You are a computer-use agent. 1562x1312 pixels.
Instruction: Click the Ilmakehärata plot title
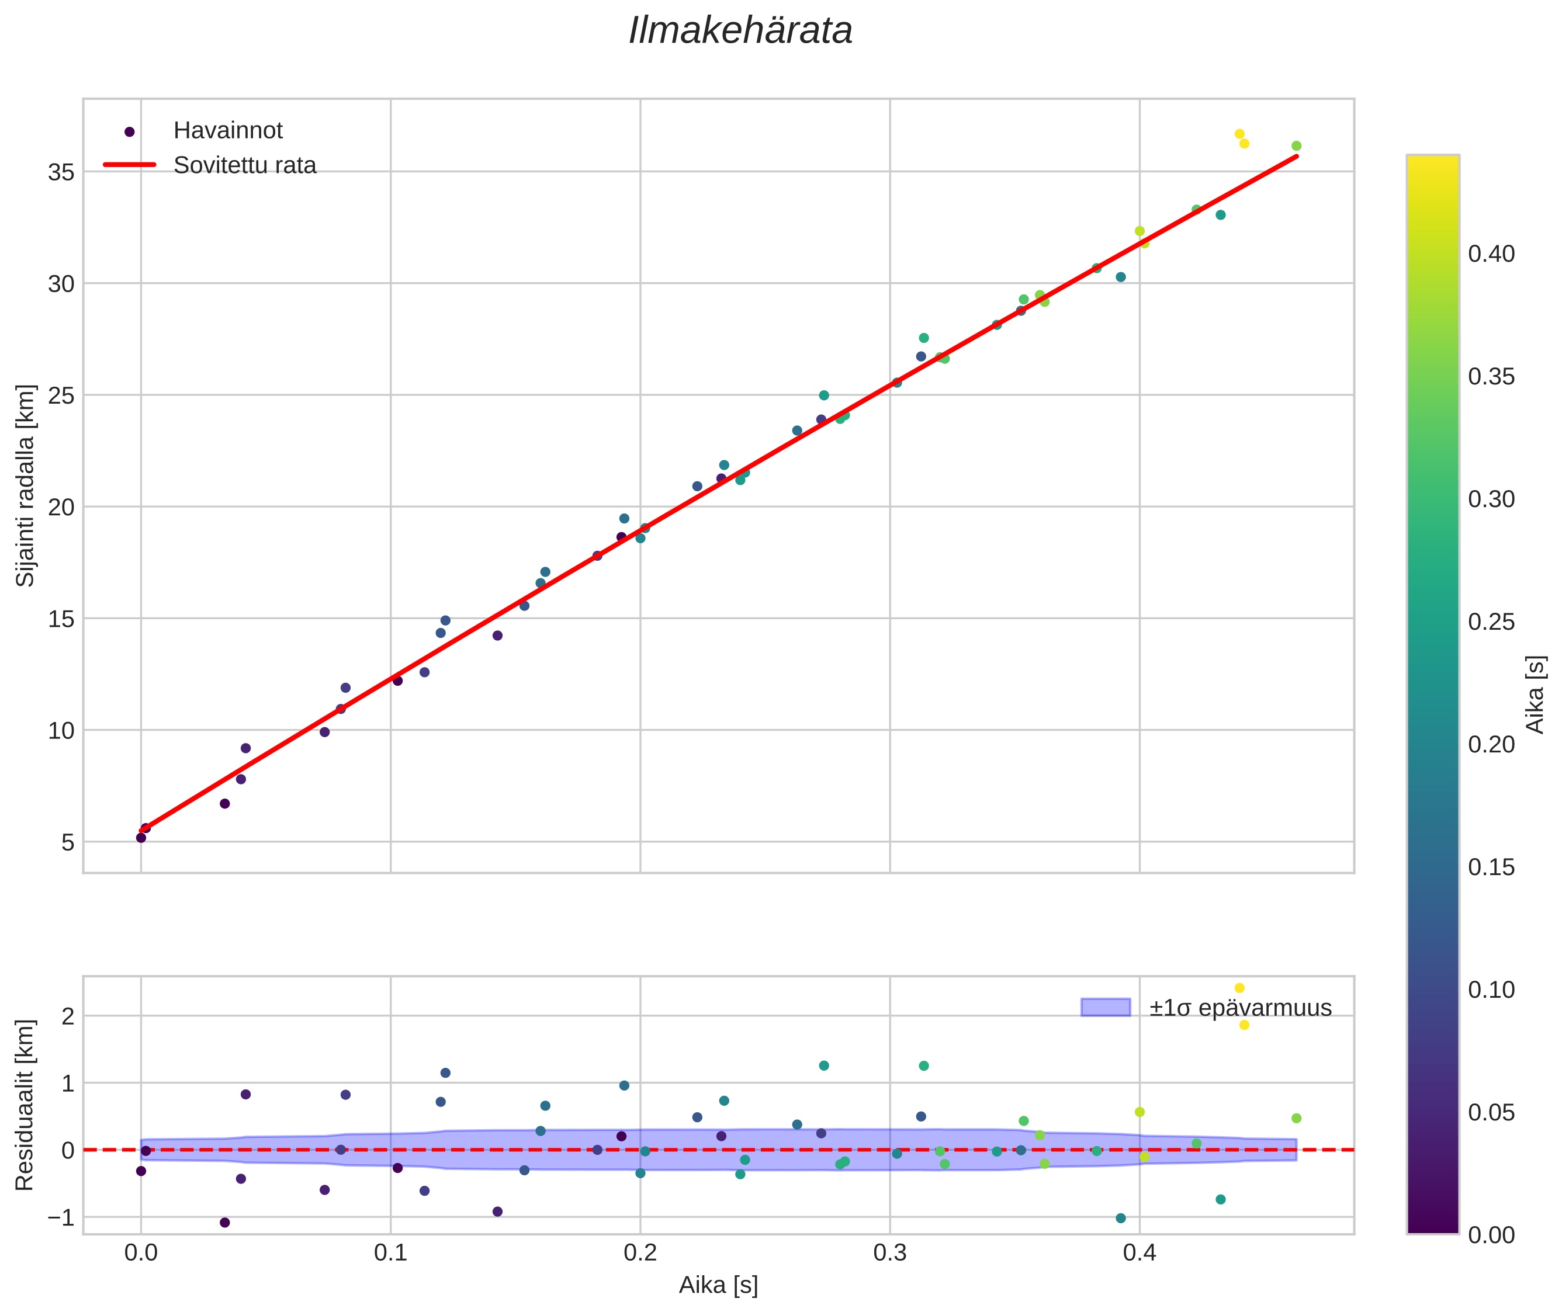740,31
